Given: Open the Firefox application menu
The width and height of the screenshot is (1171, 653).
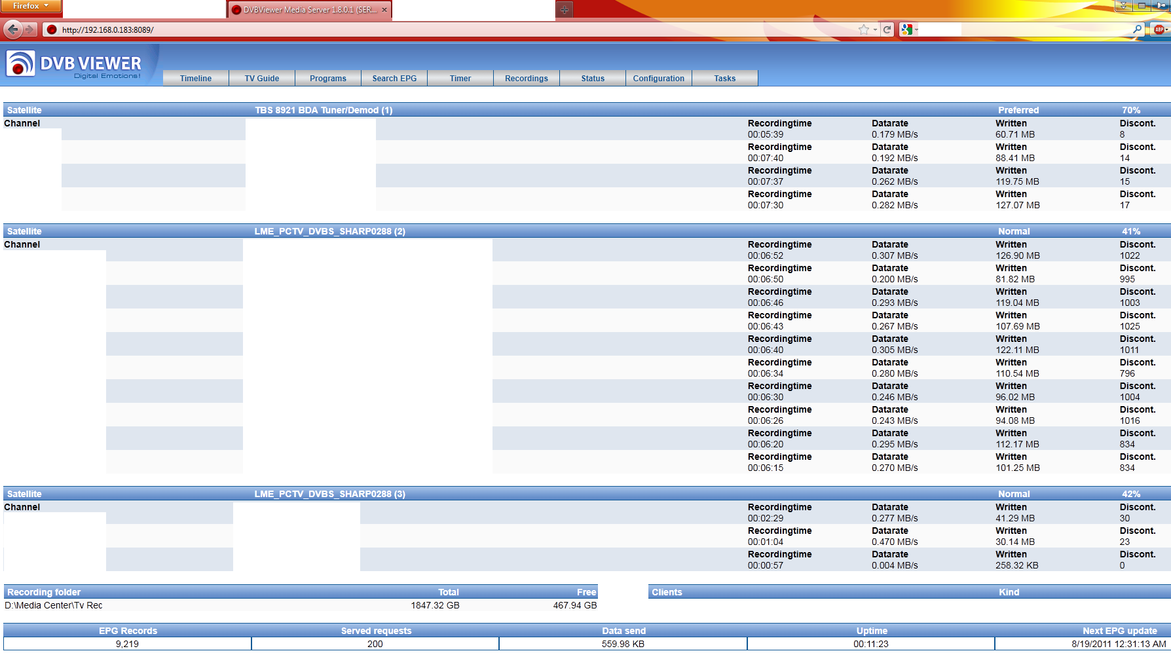Looking at the screenshot, I should pos(31,6).
